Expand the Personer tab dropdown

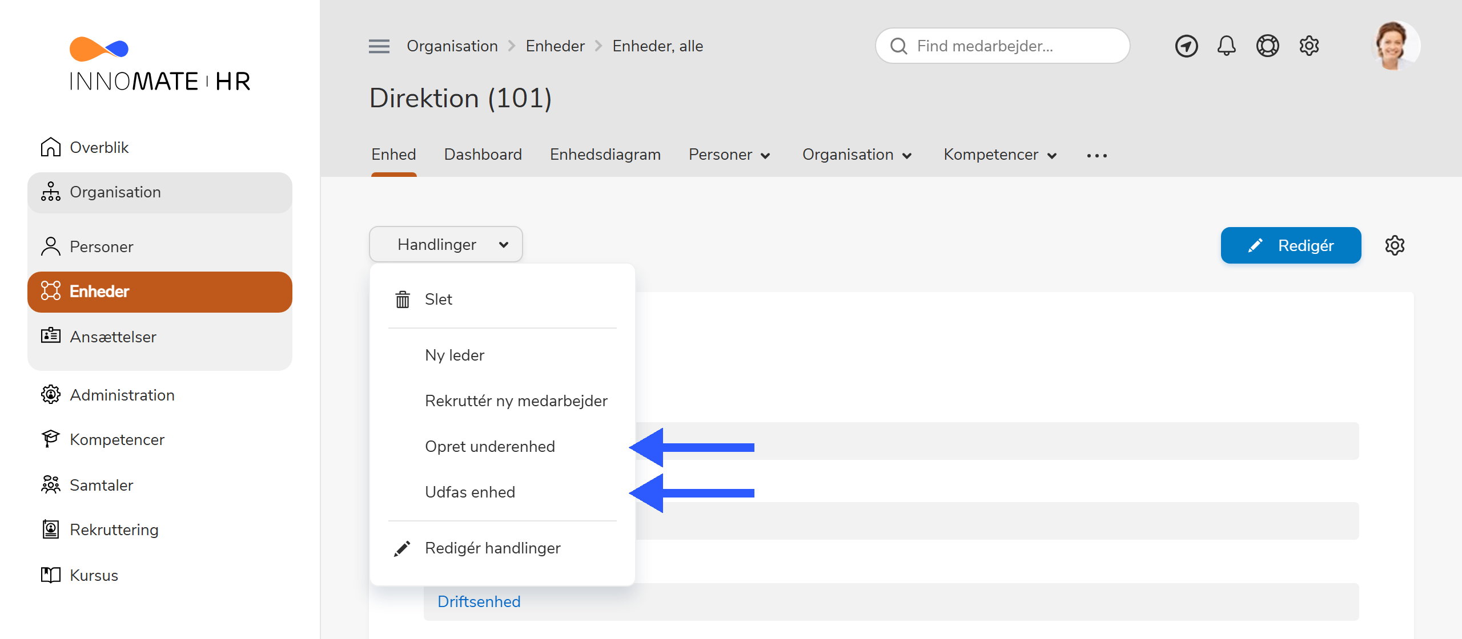[x=729, y=154]
